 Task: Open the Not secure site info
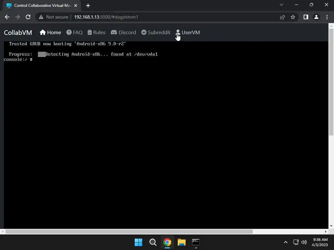53,17
